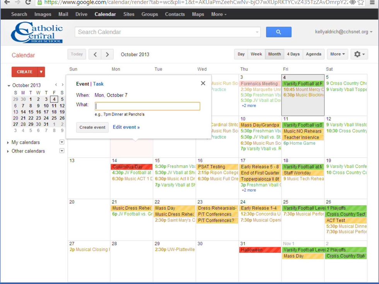Go to next month with right arrow

click(108, 54)
